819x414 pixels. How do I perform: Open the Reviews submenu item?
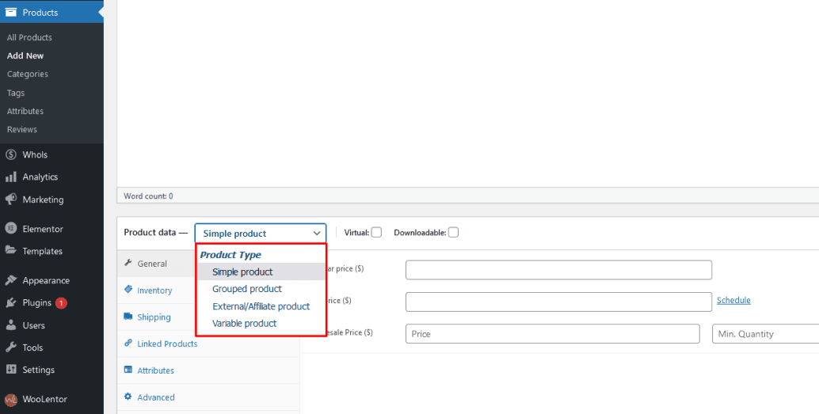click(x=22, y=130)
